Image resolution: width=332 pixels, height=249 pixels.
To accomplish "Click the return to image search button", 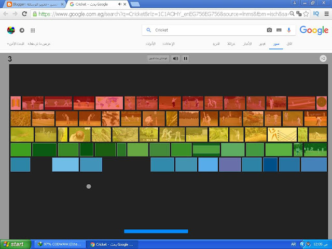I will [158, 59].
